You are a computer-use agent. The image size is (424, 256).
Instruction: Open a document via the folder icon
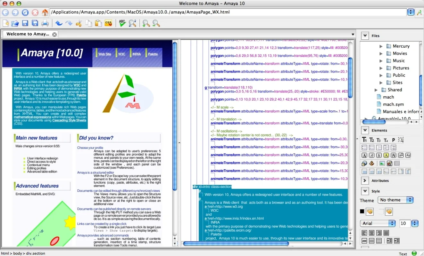pyautogui.click(x=15, y=23)
